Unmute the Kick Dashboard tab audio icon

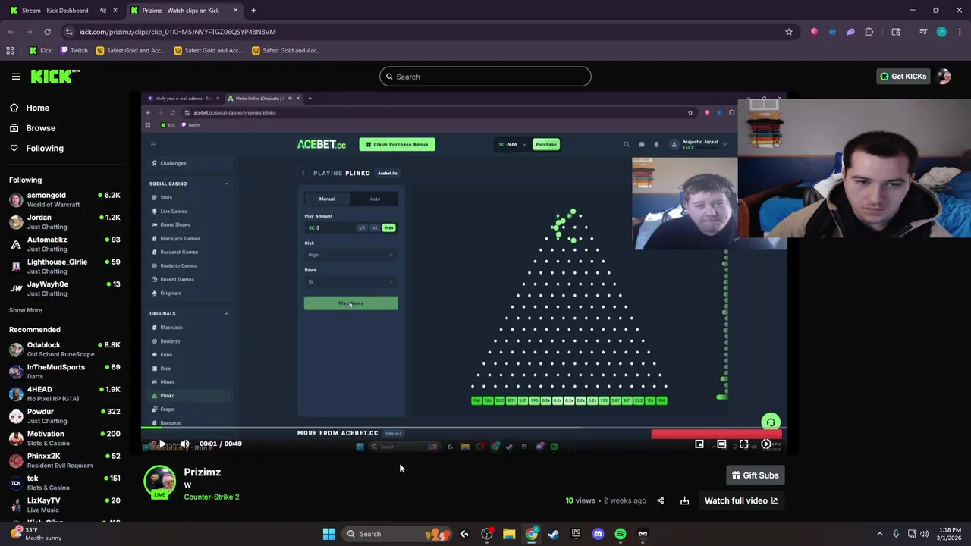tap(103, 11)
